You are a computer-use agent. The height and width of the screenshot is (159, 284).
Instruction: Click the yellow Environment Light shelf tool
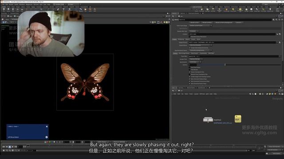[x=240, y=10]
